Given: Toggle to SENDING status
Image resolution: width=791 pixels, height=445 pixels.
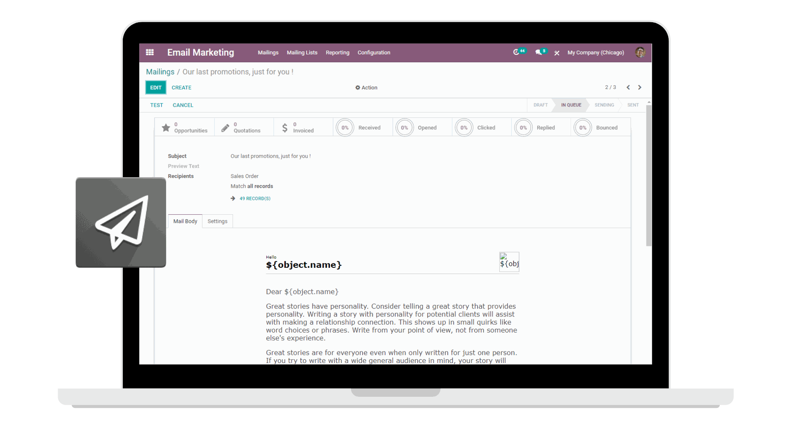Looking at the screenshot, I should click(605, 105).
